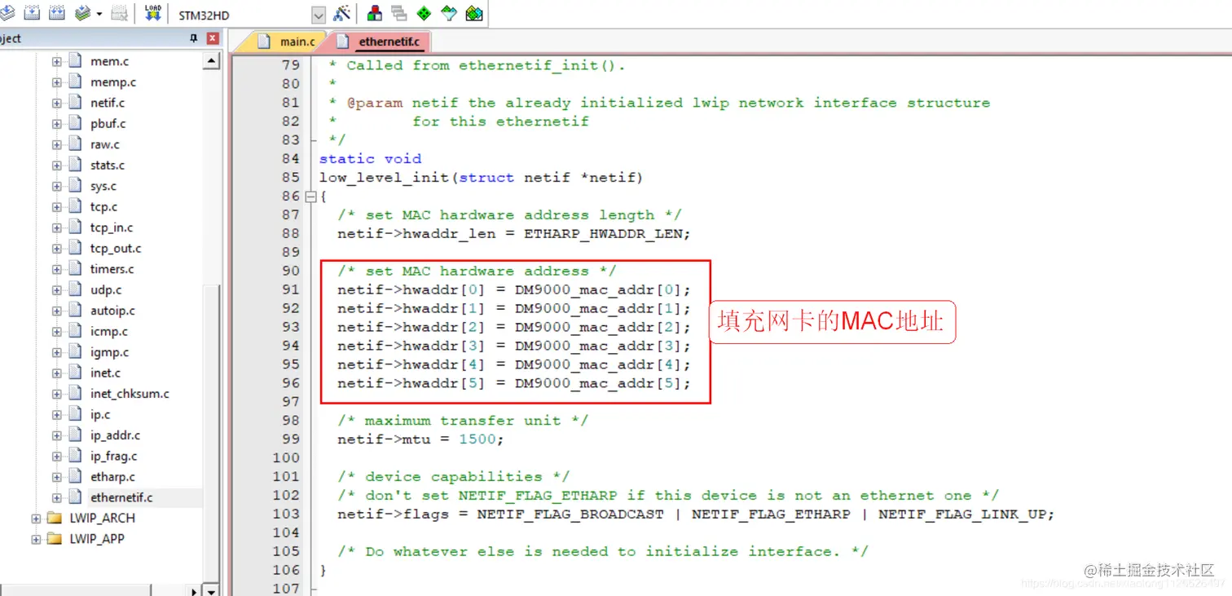This screenshot has width=1232, height=596.
Task: Open Options for Target magic wand
Action: pyautogui.click(x=341, y=13)
